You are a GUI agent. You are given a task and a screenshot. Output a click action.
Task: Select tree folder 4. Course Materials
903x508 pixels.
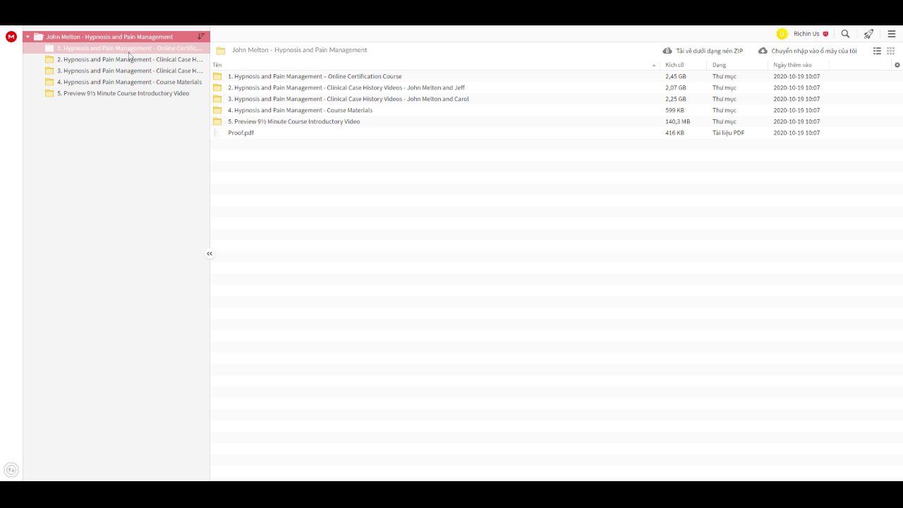click(116, 82)
